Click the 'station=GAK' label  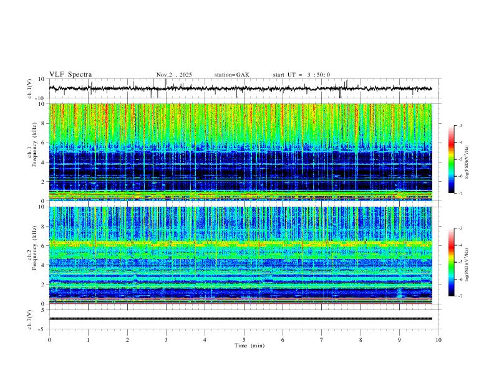231,75
